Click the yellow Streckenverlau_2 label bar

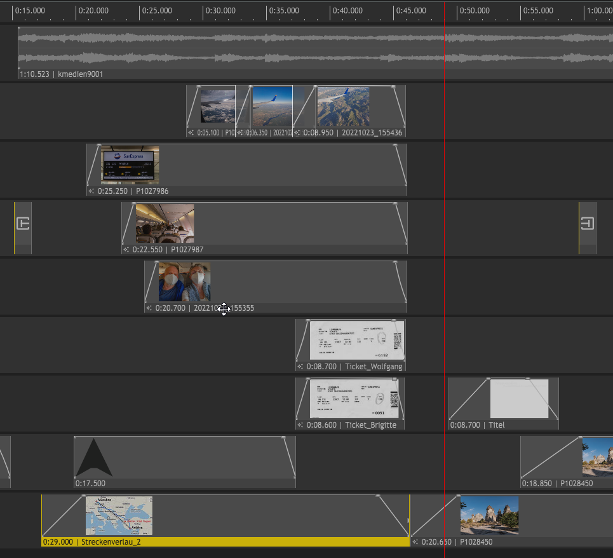226,542
